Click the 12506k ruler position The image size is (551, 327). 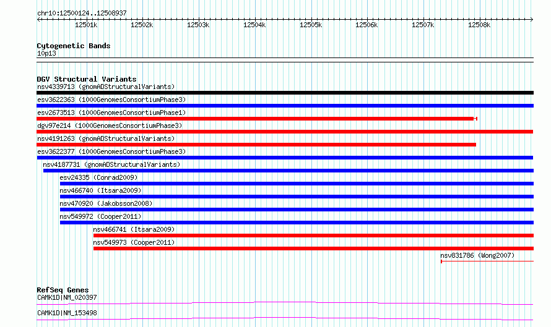pos(367,25)
